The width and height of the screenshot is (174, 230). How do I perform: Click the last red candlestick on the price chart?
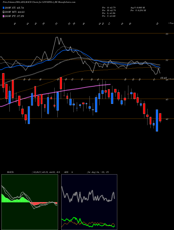click(x=160, y=117)
